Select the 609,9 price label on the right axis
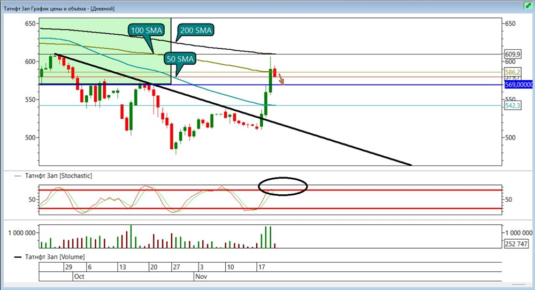The height and width of the screenshot is (290, 535). [513, 54]
